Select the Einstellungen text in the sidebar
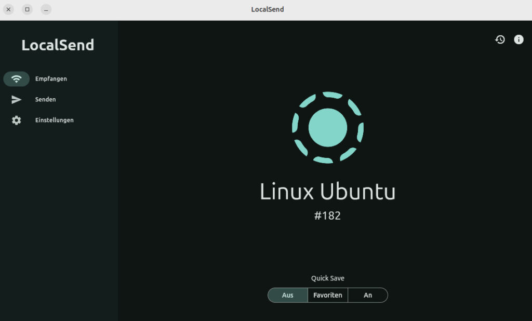 [x=55, y=121]
